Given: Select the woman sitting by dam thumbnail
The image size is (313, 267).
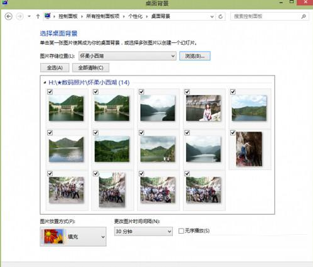Looking at the screenshot, I should (204, 108).
